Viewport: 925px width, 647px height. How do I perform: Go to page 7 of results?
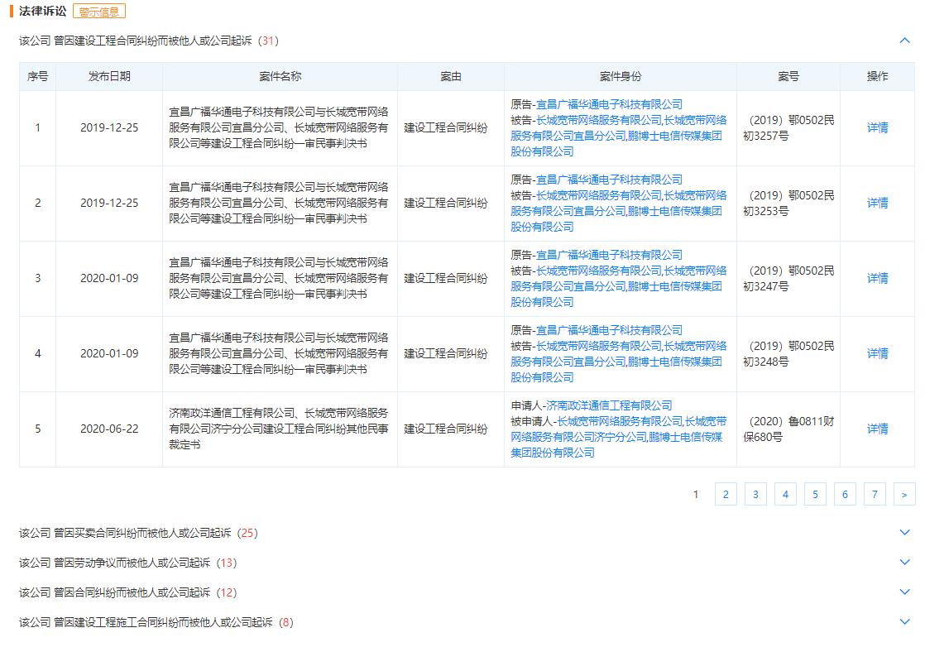pyautogui.click(x=875, y=494)
